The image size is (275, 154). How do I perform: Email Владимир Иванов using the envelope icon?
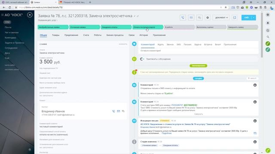click(119, 111)
